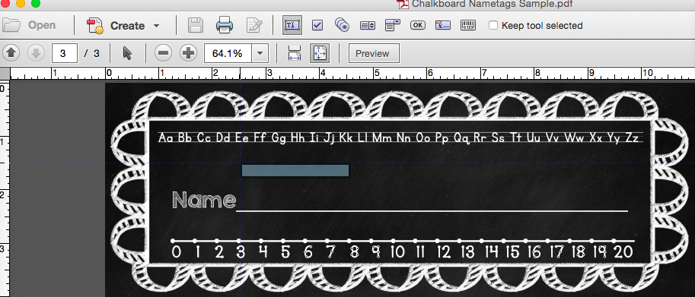Screen dimensions: 695x297
Task: Click the Fit Width scrolling icon
Action: pos(295,53)
